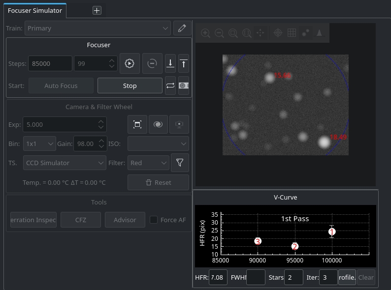Click the focus inward down-arrow icon

pyautogui.click(x=170, y=63)
